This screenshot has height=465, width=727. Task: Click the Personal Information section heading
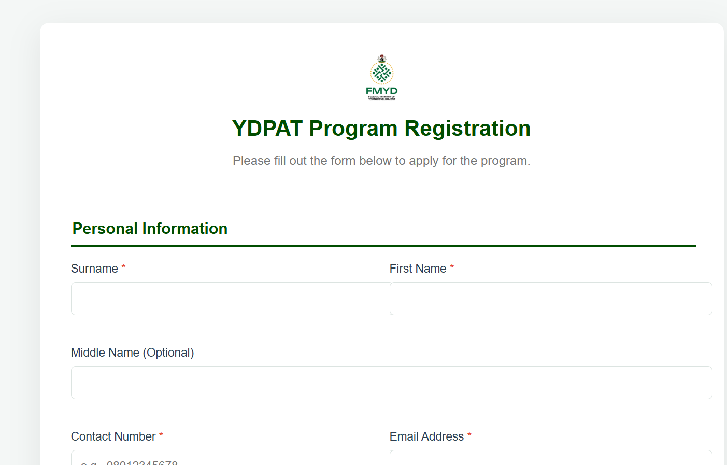(x=149, y=228)
